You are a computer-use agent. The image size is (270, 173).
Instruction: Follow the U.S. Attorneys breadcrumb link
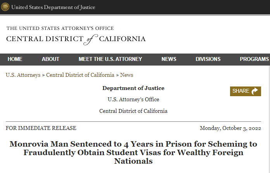coord(23,75)
